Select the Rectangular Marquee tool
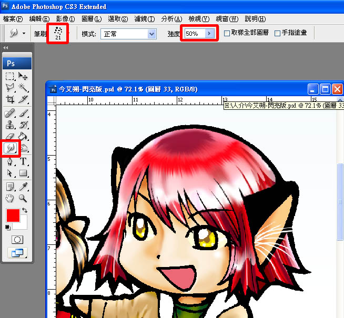The image size is (344, 318). point(10,77)
